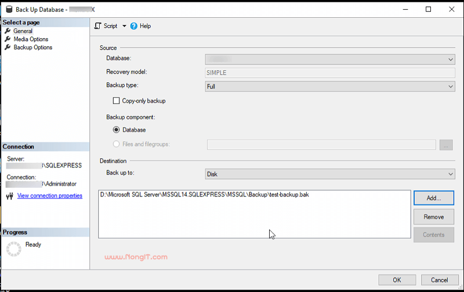Click the connection properties plug icon
This screenshot has height=292, width=464.
[10, 196]
